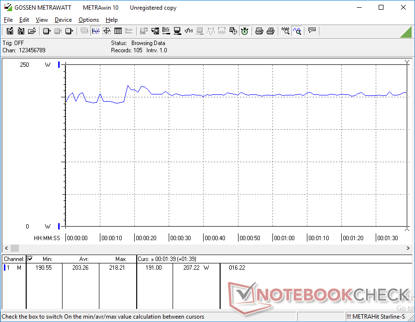Click the METRAHit Starline-S status bar entry
Image resolution: width=415 pixels, height=322 pixels.
(376, 317)
